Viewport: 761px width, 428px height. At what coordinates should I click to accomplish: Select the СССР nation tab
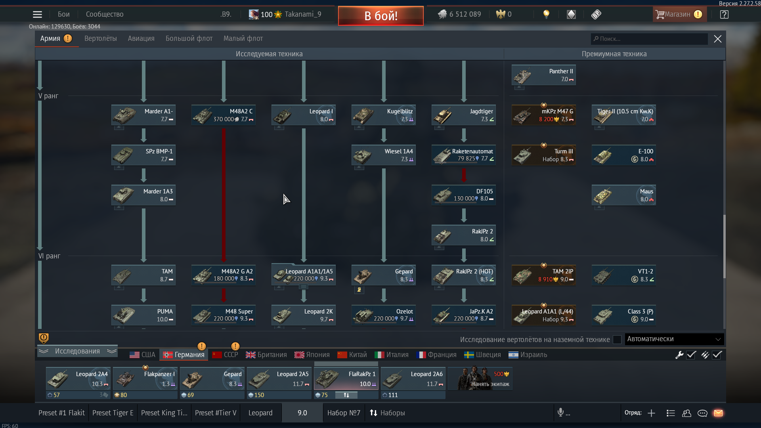(x=225, y=355)
